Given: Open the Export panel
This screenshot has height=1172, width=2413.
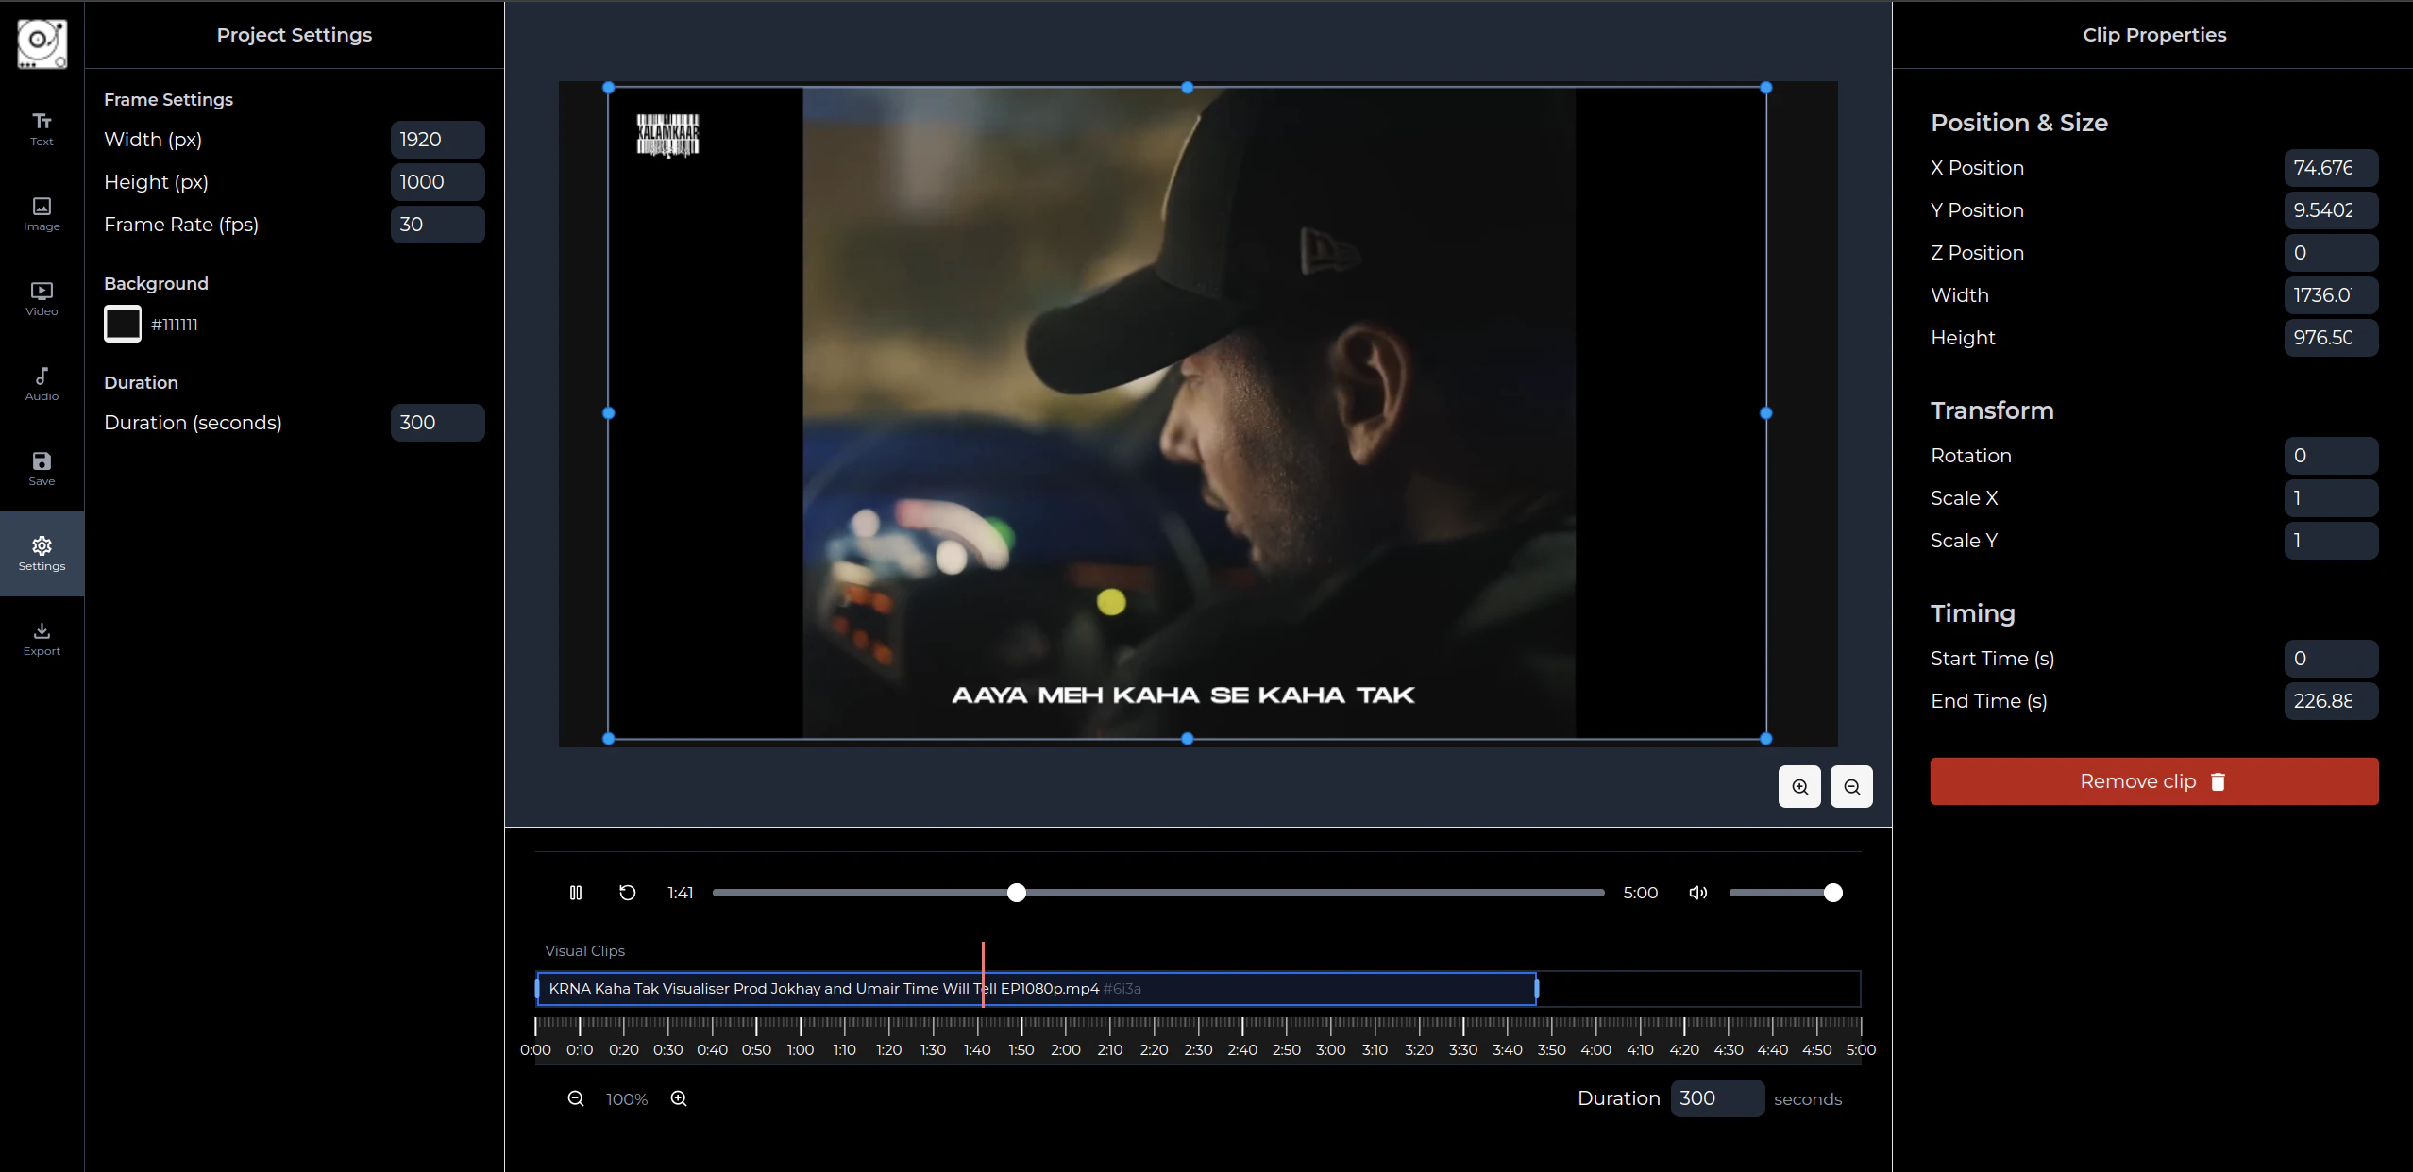Looking at the screenshot, I should tap(42, 639).
